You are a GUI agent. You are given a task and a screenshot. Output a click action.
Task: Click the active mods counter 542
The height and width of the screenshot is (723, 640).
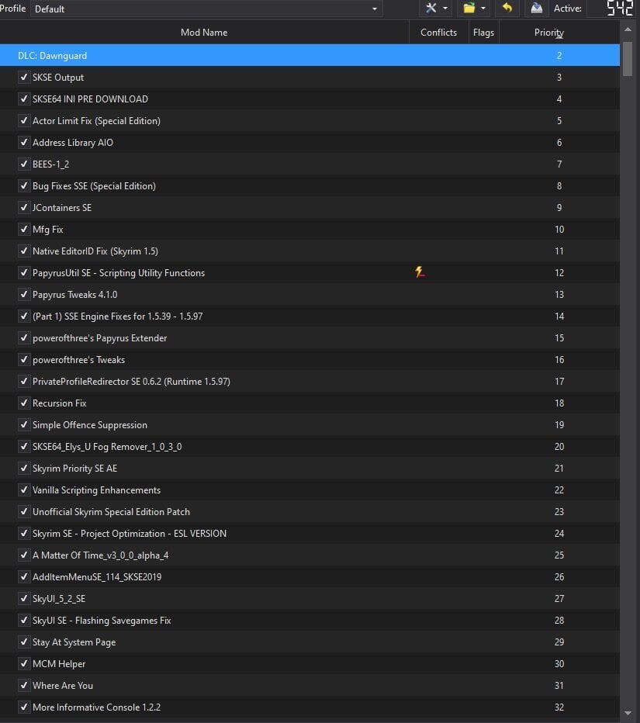tap(620, 8)
